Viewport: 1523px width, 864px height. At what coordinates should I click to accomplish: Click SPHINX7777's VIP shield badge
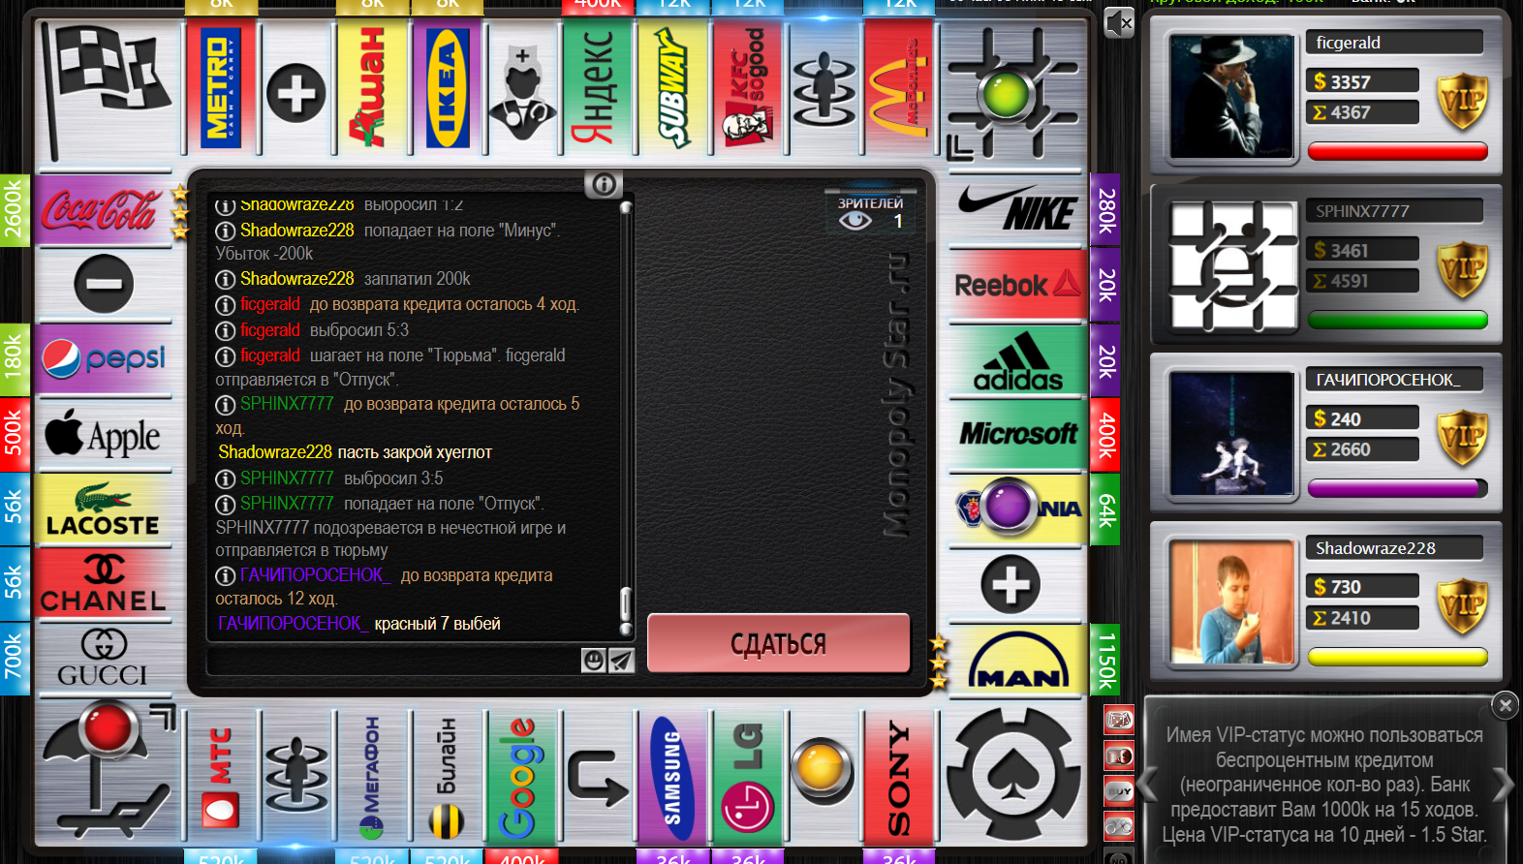click(1462, 269)
